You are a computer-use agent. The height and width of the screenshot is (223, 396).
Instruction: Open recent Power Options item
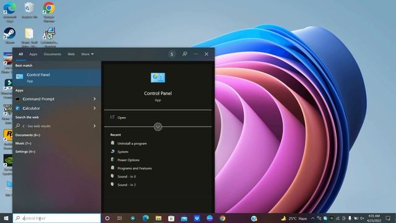(x=125, y=160)
